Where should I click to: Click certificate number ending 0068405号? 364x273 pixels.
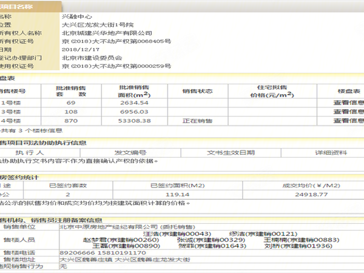(116, 41)
